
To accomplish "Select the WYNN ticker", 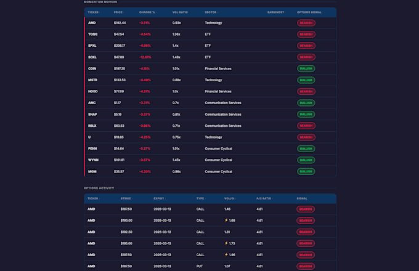I will [93, 160].
